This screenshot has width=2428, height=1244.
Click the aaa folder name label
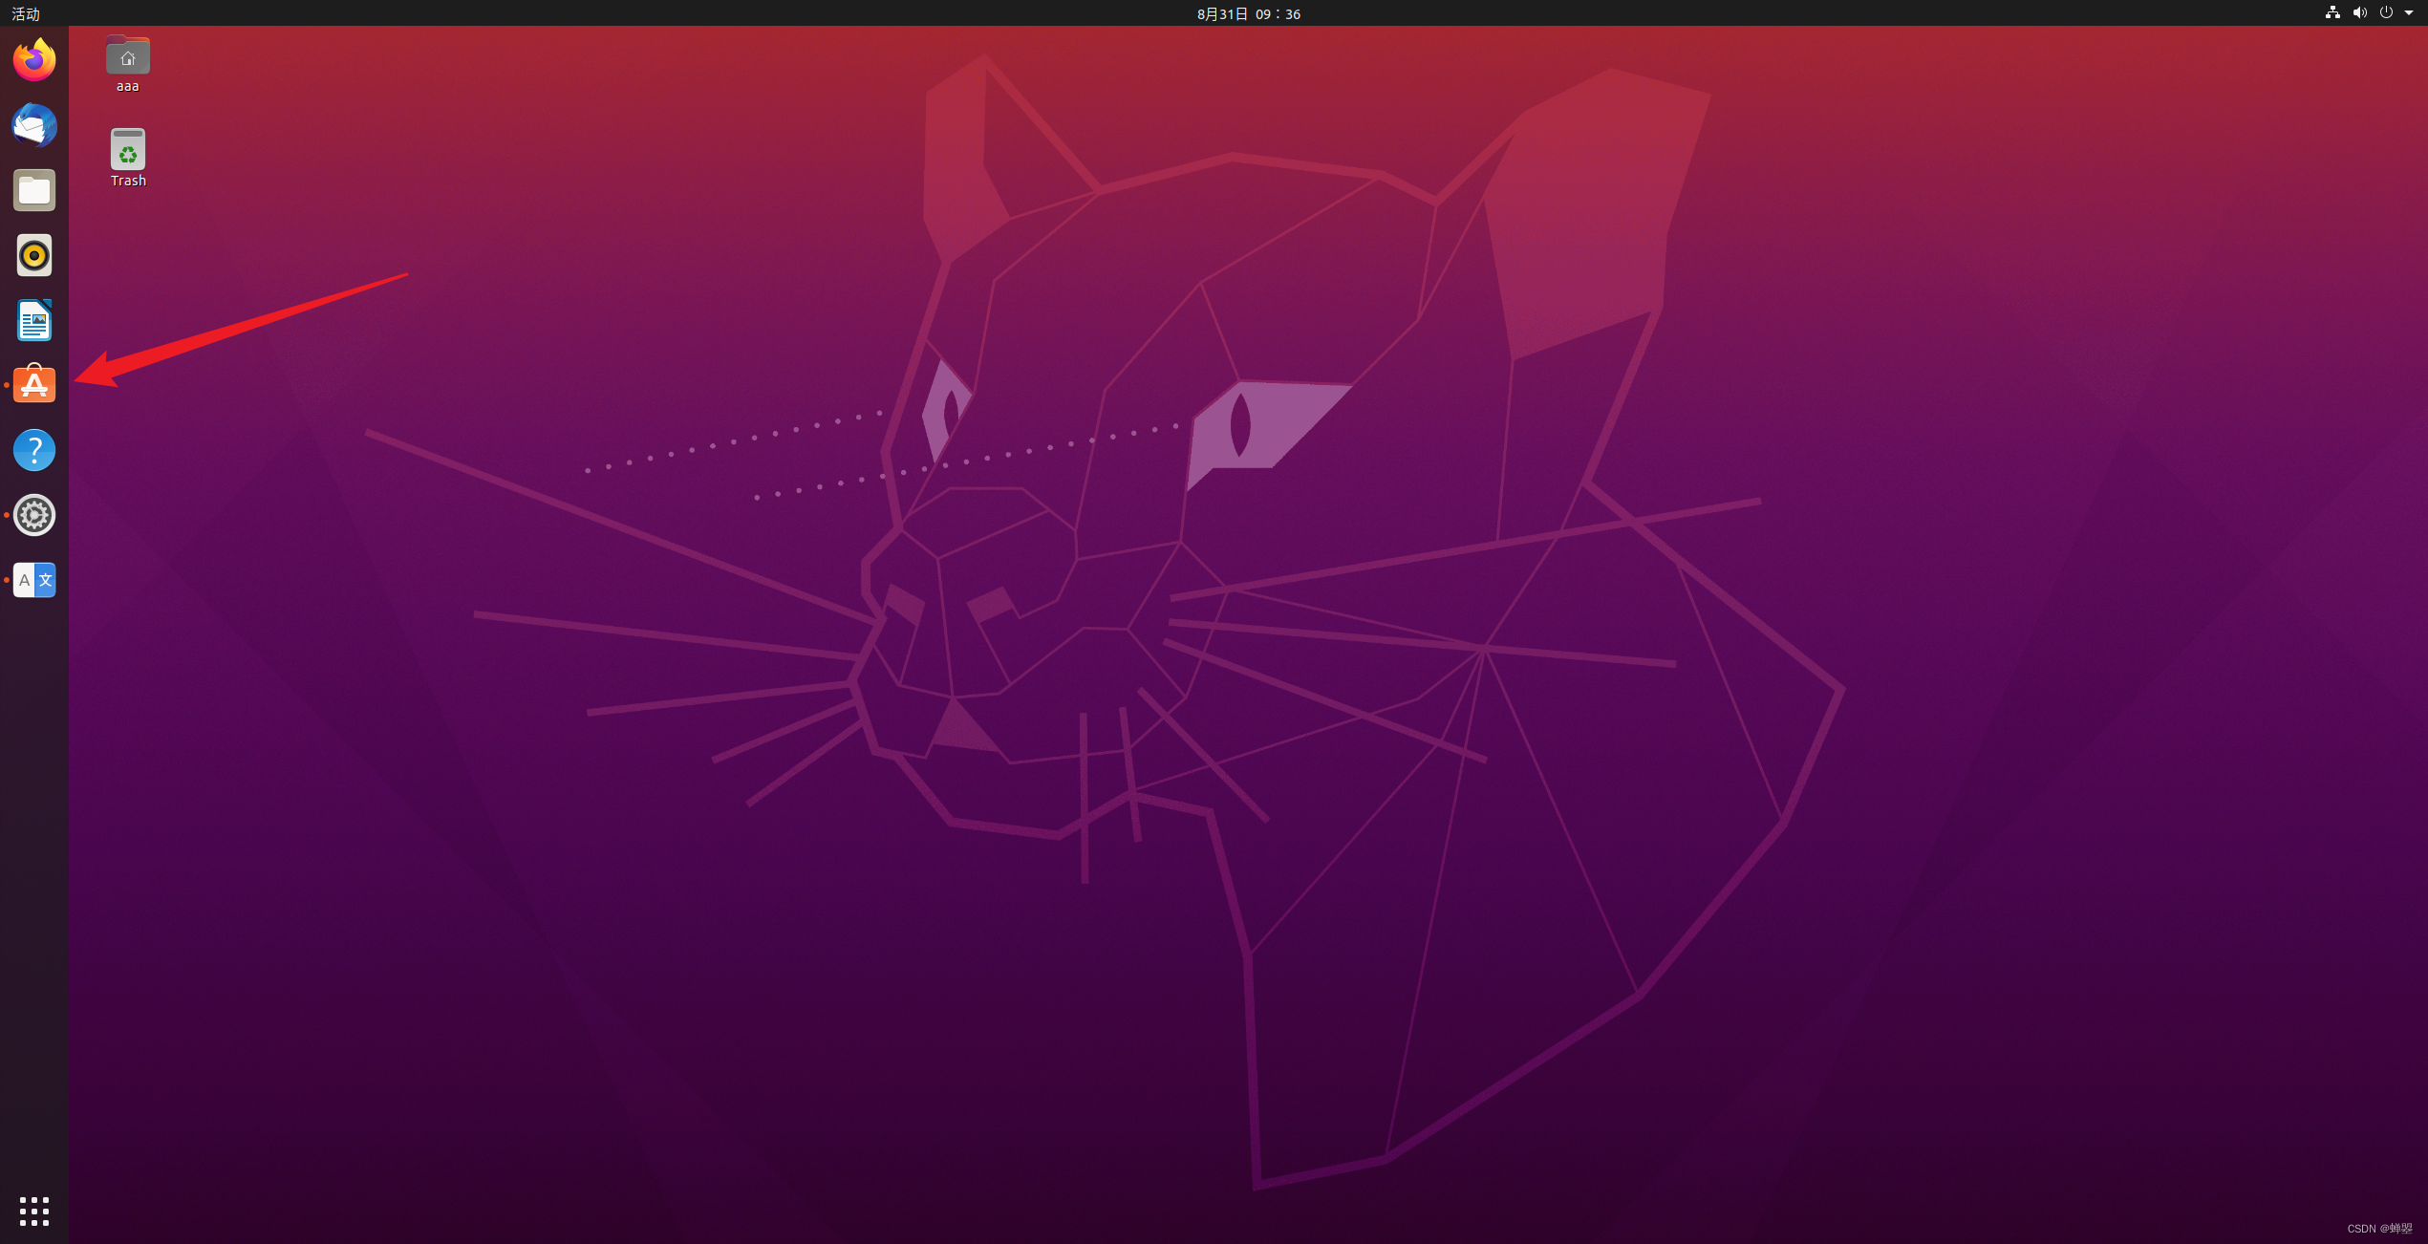[x=127, y=86]
